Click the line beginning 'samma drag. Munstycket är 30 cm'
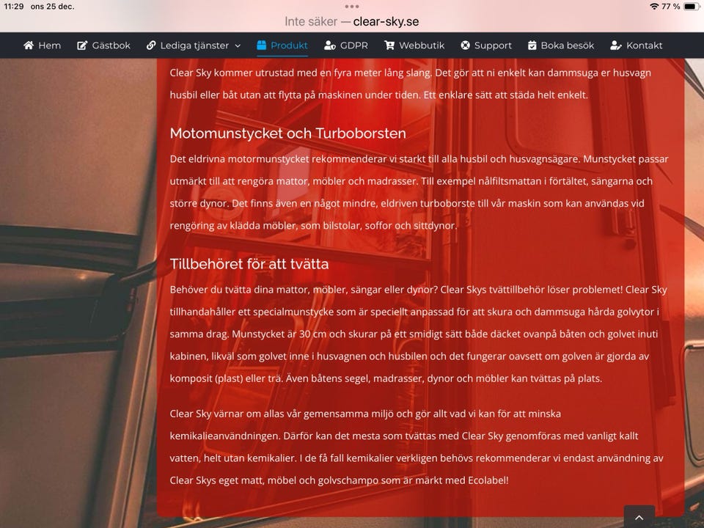 [x=414, y=334]
